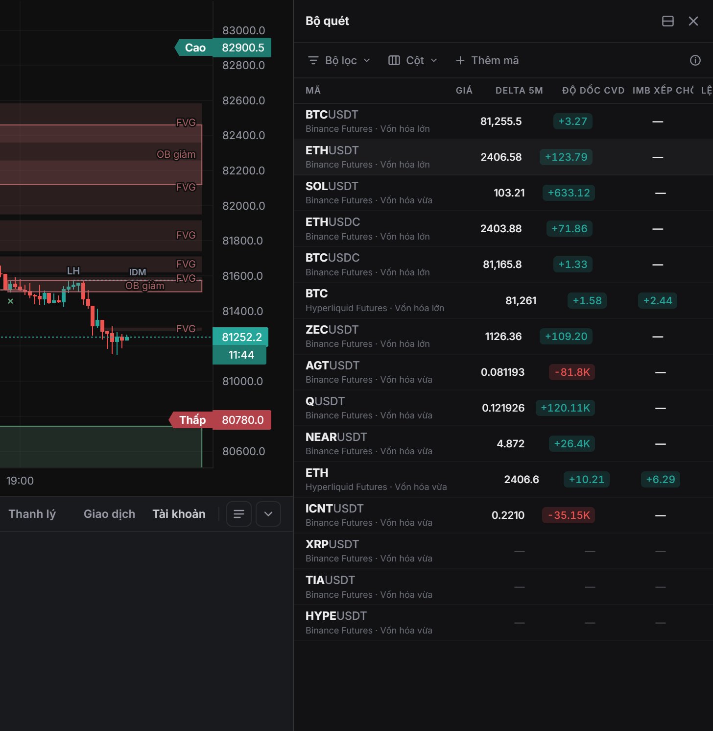The width and height of the screenshot is (713, 731).
Task: Click the Cao 82900.5 price label
Action: 223,48
